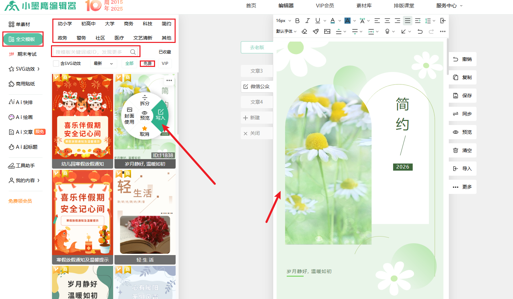Expand the space-before-paragraph dropdown arrow
The height and width of the screenshot is (299, 513).
click(x=345, y=31)
